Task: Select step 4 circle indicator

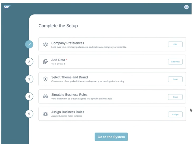Action: (29, 97)
